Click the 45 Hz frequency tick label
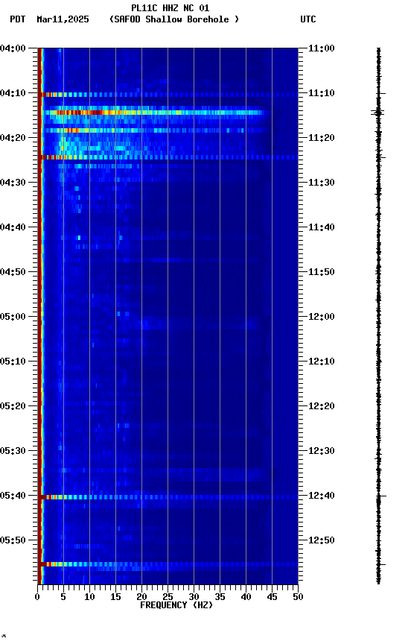The width and height of the screenshot is (411, 644). 272,597
